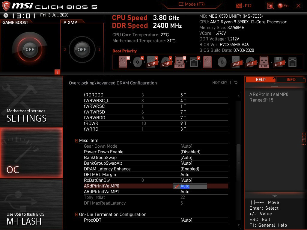This screenshot has width=307, height=230.
Task: Open the HOT KEY list
Action: click(x=220, y=83)
